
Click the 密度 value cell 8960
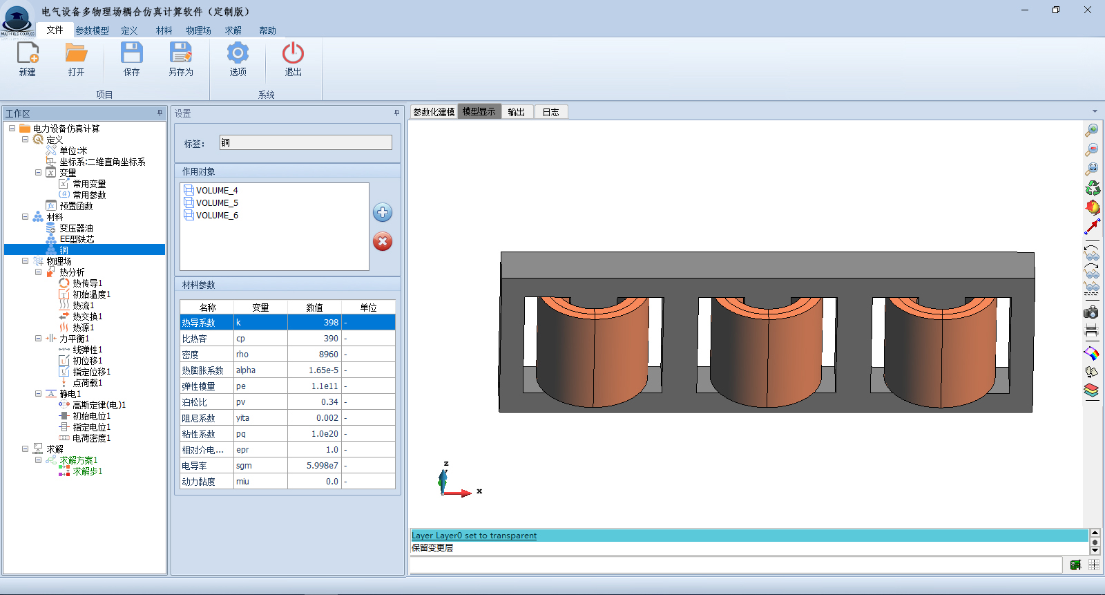(314, 354)
